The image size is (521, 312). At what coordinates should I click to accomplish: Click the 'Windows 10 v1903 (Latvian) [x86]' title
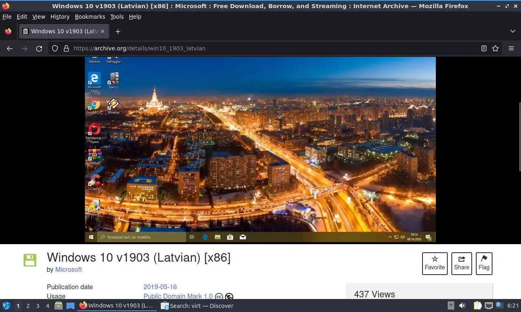click(x=139, y=258)
